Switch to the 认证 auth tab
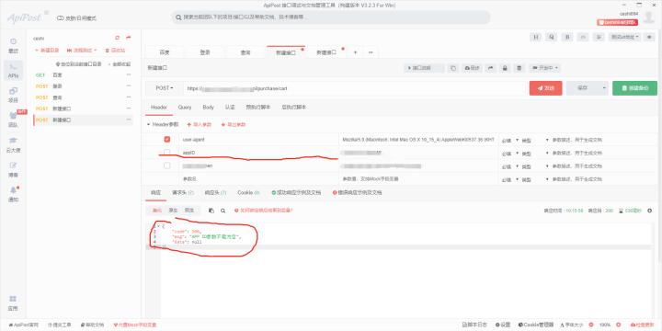 [x=230, y=108]
